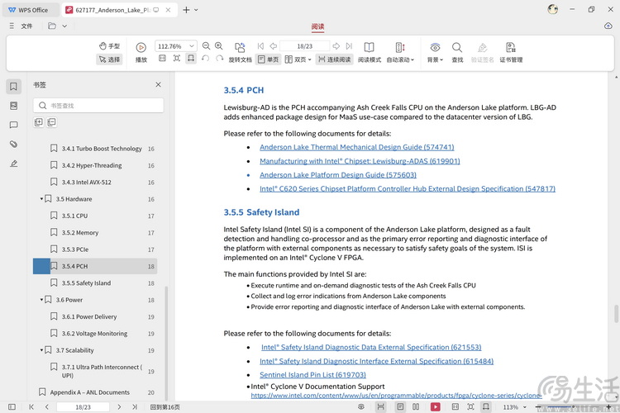Switch to two-page view in status bar
620x413 pixels.
pos(416,406)
